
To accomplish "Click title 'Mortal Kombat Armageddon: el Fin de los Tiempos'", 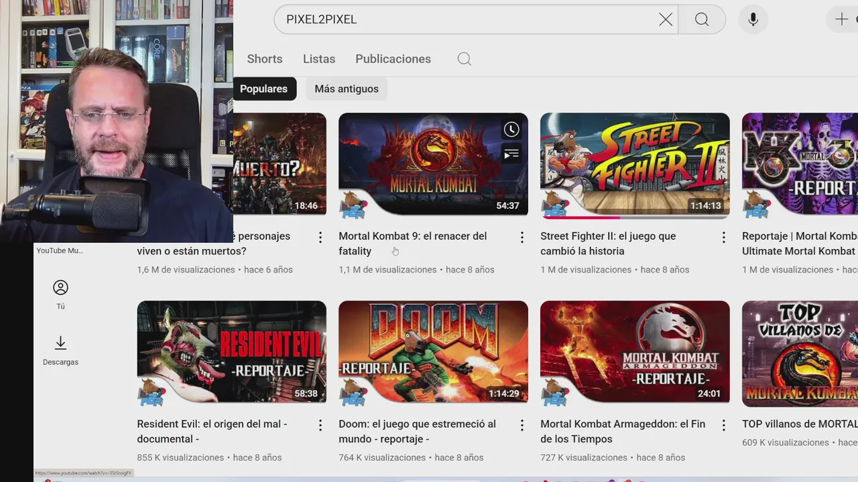I will point(623,431).
